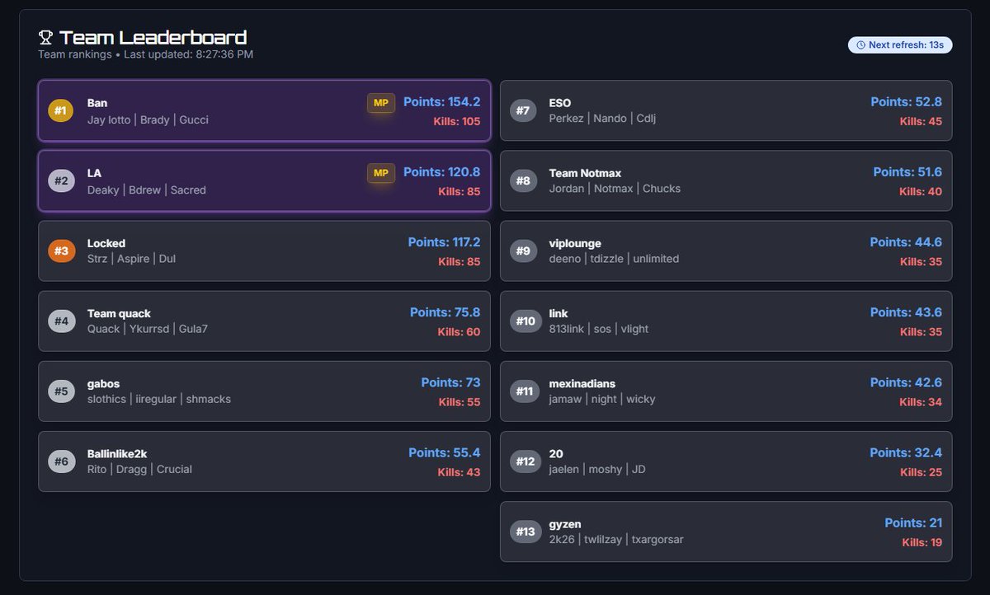990x595 pixels.
Task: Click the gold #1 rank badge
Action: (x=61, y=110)
